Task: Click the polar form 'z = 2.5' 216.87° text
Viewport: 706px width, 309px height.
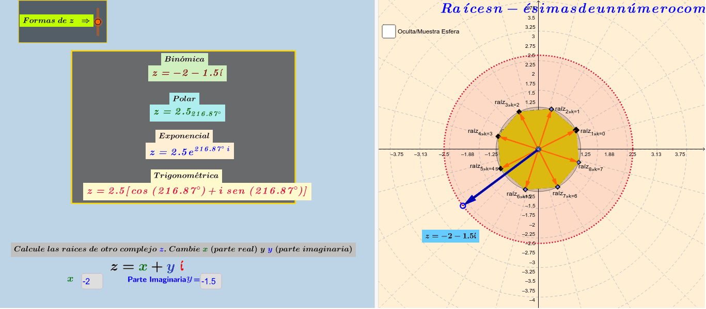Action: [188, 112]
